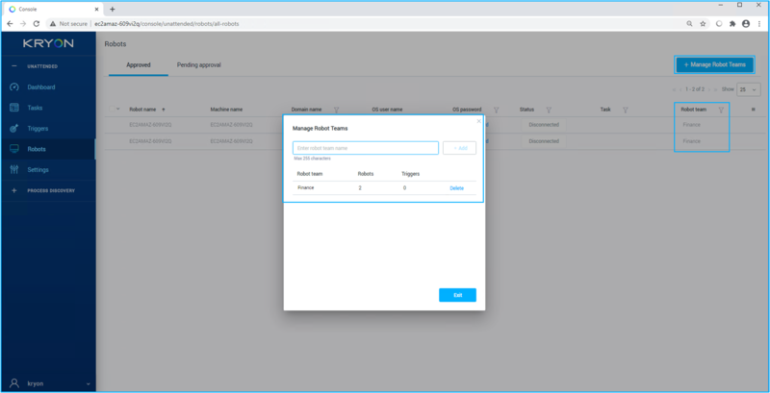The width and height of the screenshot is (770, 393).
Task: Switch to the Pending approval tab
Action: tap(198, 64)
